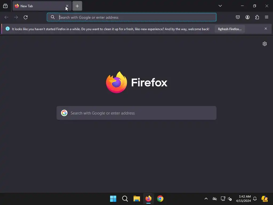Go back one page

point(6,17)
